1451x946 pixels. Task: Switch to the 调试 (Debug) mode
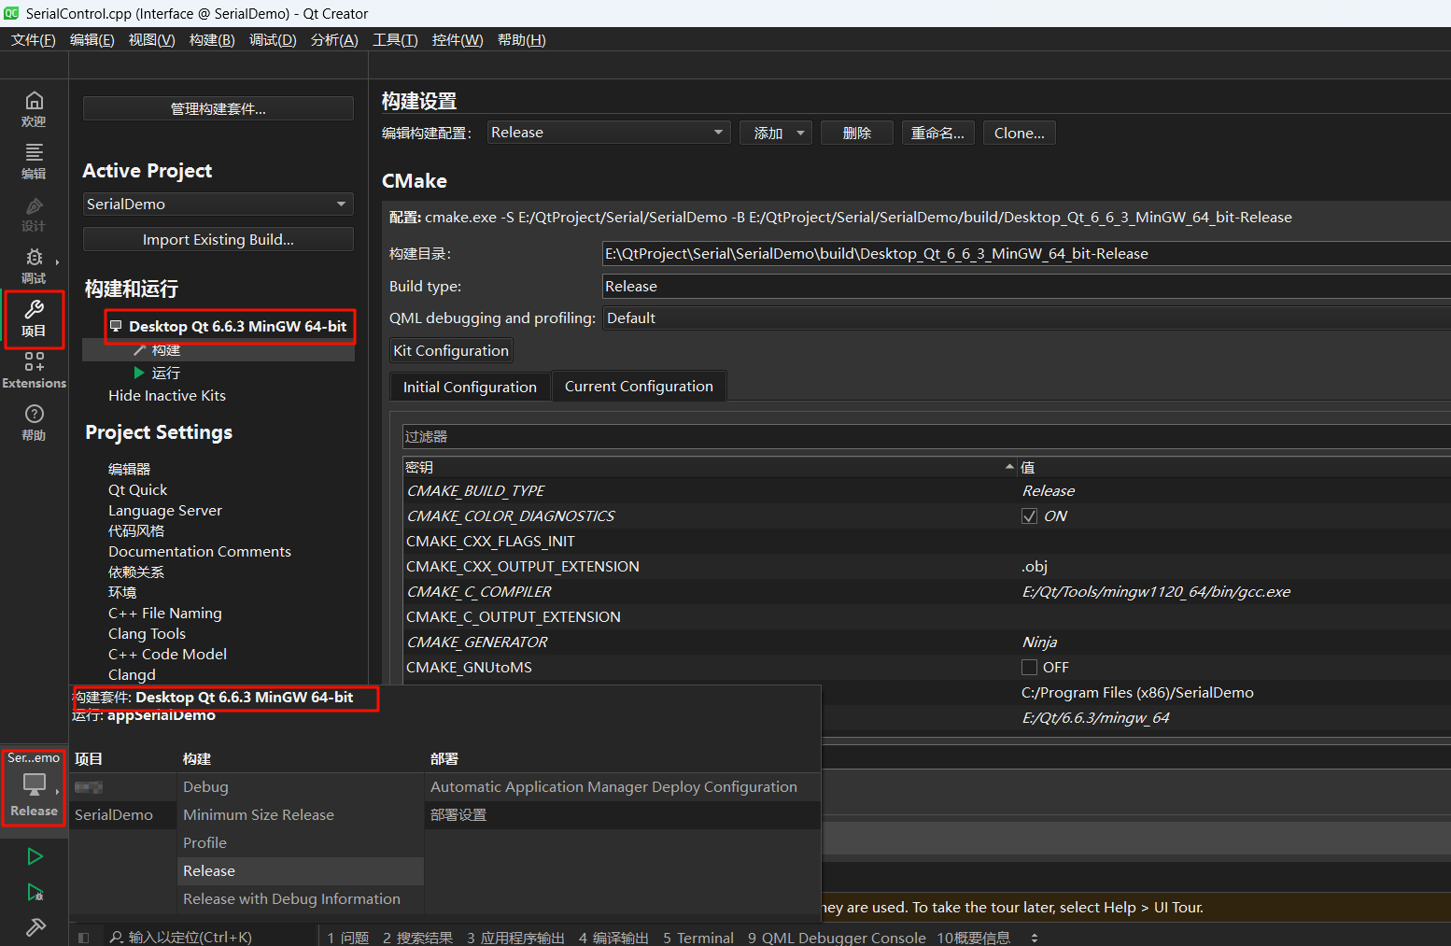coord(34,266)
